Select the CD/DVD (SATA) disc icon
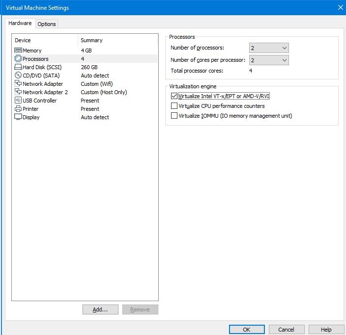This screenshot has width=346, height=335. pos(18,76)
